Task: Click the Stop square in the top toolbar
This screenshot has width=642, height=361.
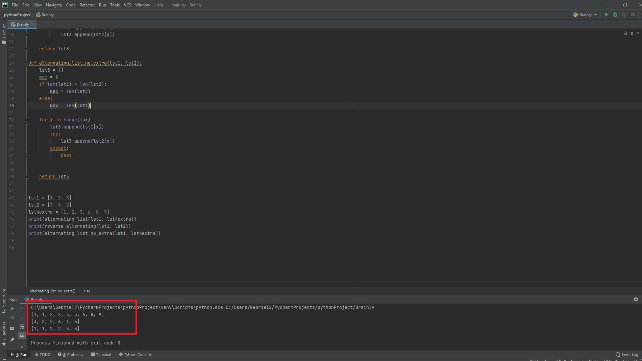Action: (x=633, y=15)
